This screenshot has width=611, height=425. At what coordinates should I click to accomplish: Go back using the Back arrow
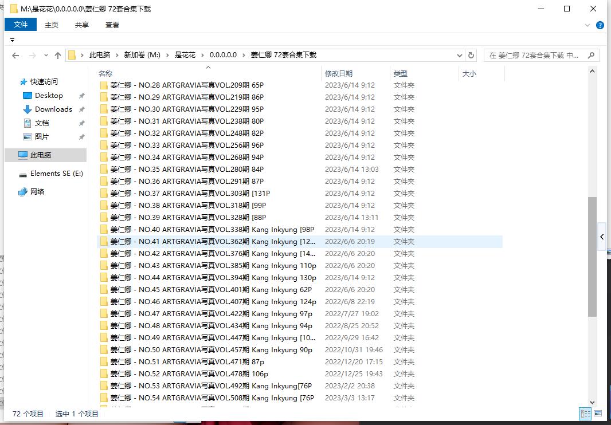point(15,56)
